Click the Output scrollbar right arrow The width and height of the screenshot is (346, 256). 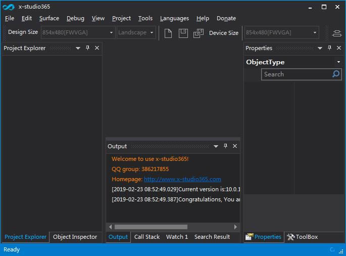pos(235,227)
